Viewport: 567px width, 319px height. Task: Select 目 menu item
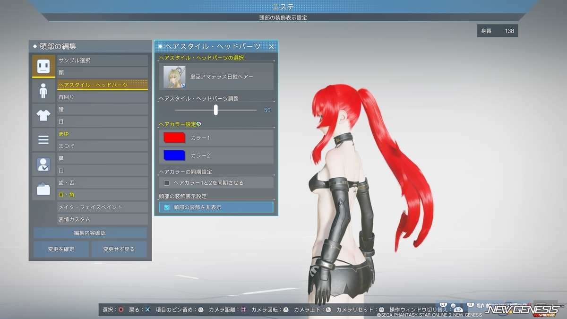[x=103, y=121]
